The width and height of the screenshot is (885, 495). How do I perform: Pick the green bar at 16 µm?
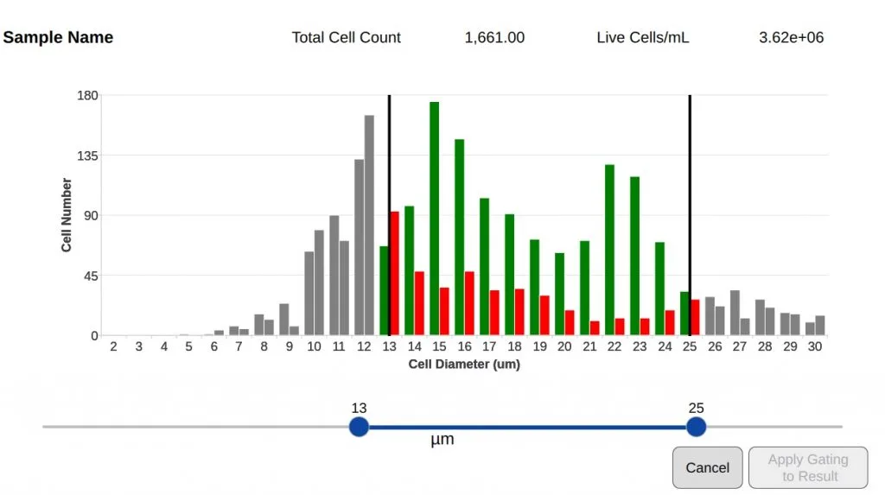coord(460,237)
